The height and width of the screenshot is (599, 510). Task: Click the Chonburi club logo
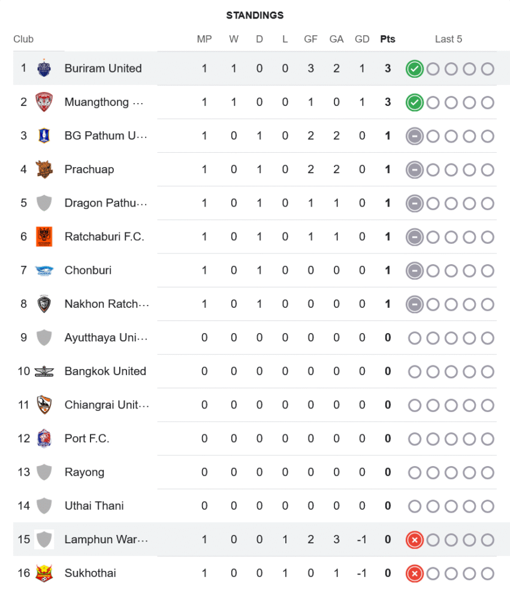pos(44,270)
